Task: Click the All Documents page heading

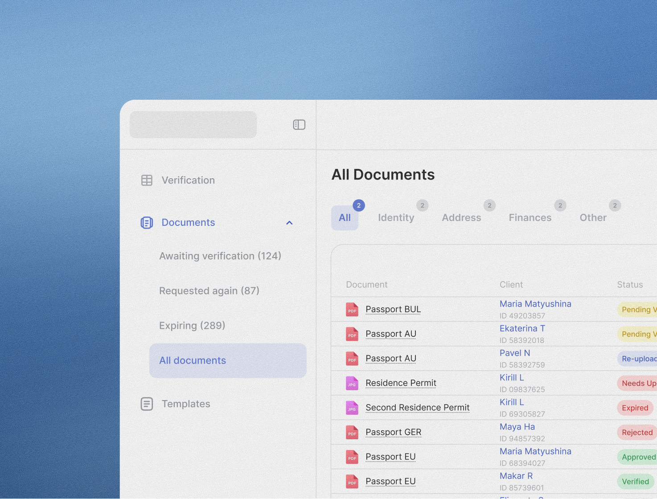Action: coord(383,175)
